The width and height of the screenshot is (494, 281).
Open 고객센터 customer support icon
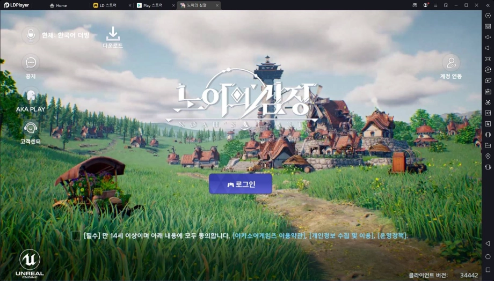click(x=31, y=129)
